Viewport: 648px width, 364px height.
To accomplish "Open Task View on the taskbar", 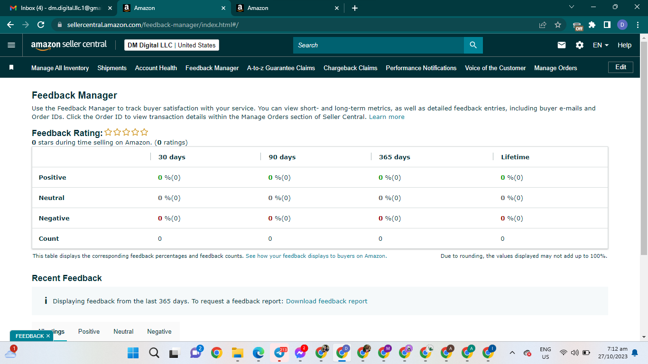I will 175,353.
